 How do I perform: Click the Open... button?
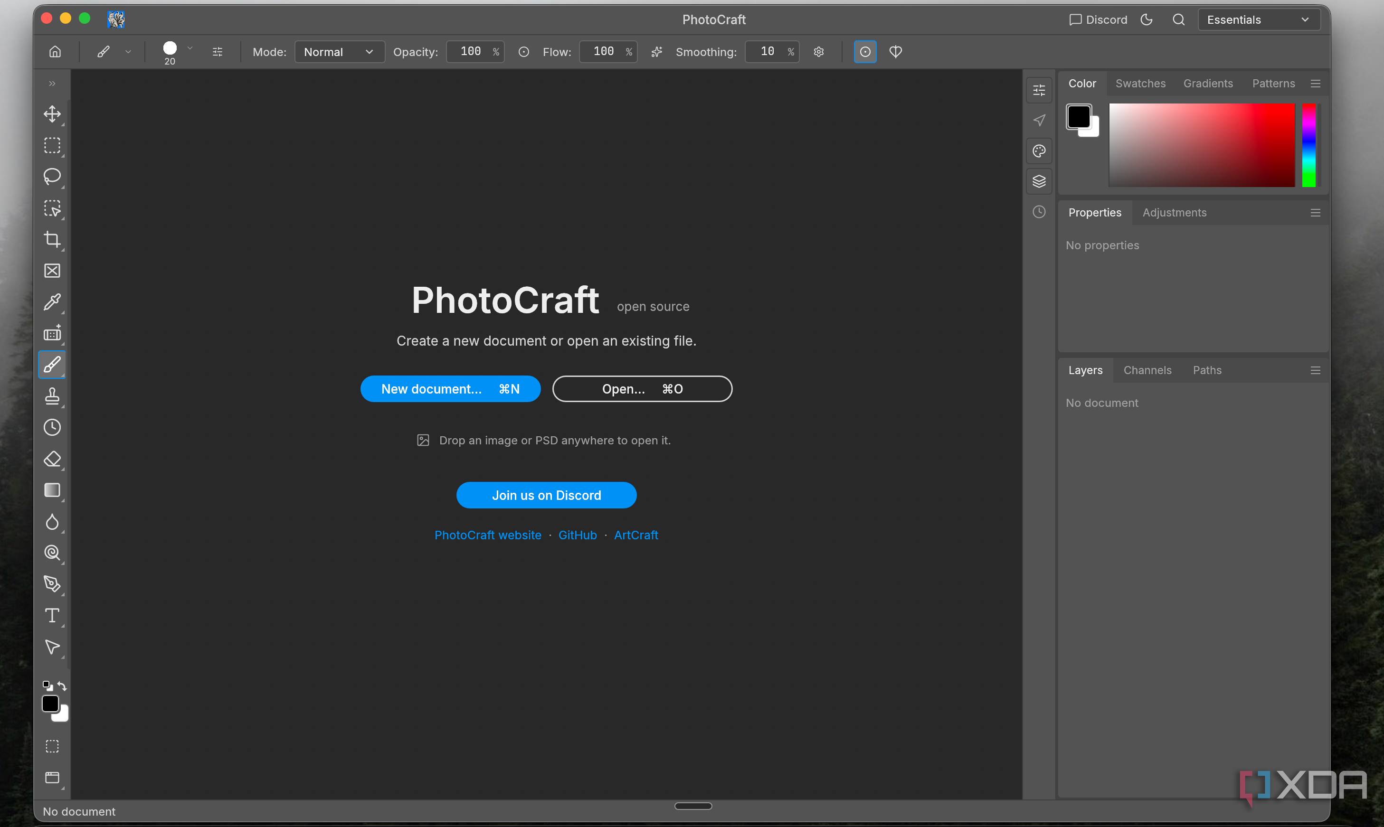click(642, 389)
